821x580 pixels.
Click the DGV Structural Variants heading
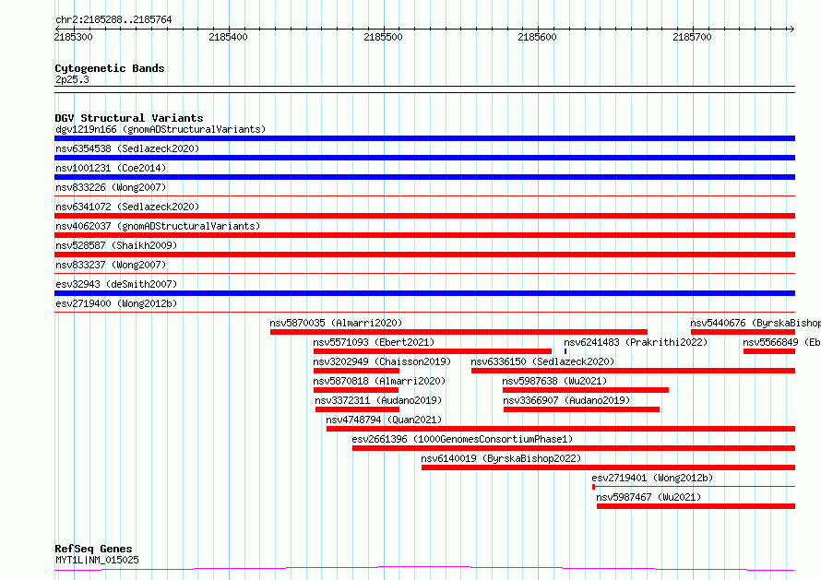click(129, 118)
